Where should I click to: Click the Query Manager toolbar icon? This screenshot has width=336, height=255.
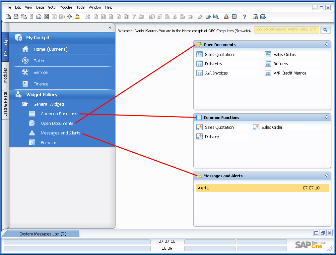point(216,17)
